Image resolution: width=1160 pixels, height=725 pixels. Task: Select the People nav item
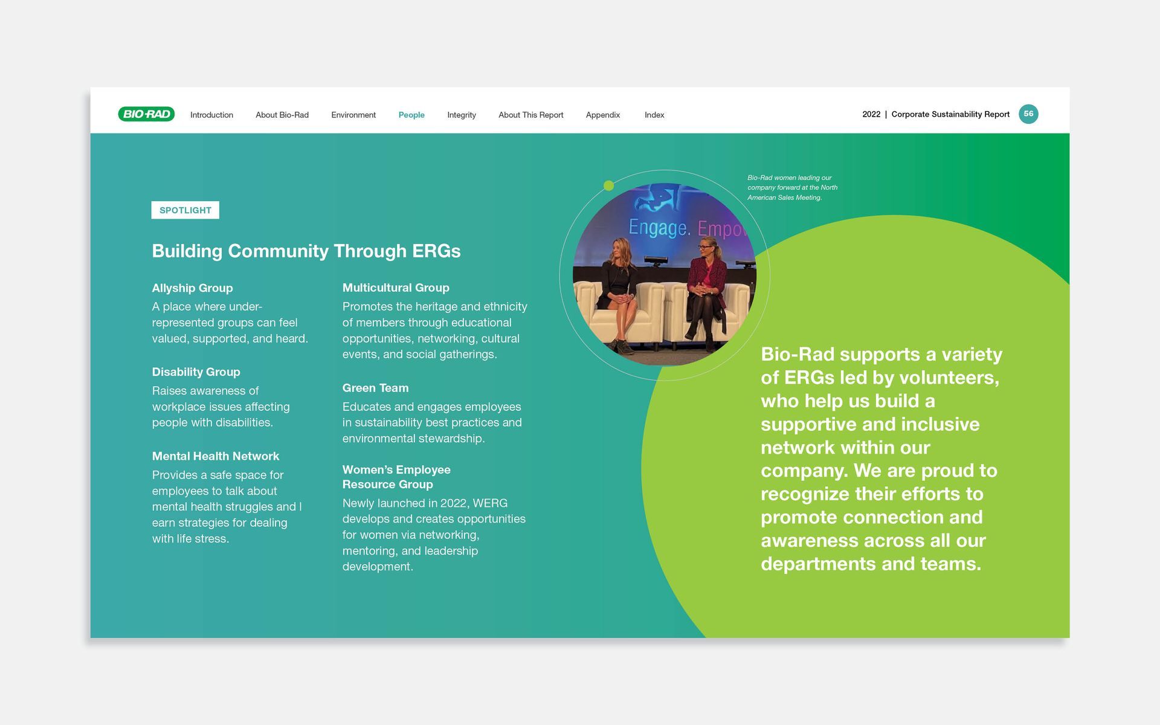(x=411, y=115)
